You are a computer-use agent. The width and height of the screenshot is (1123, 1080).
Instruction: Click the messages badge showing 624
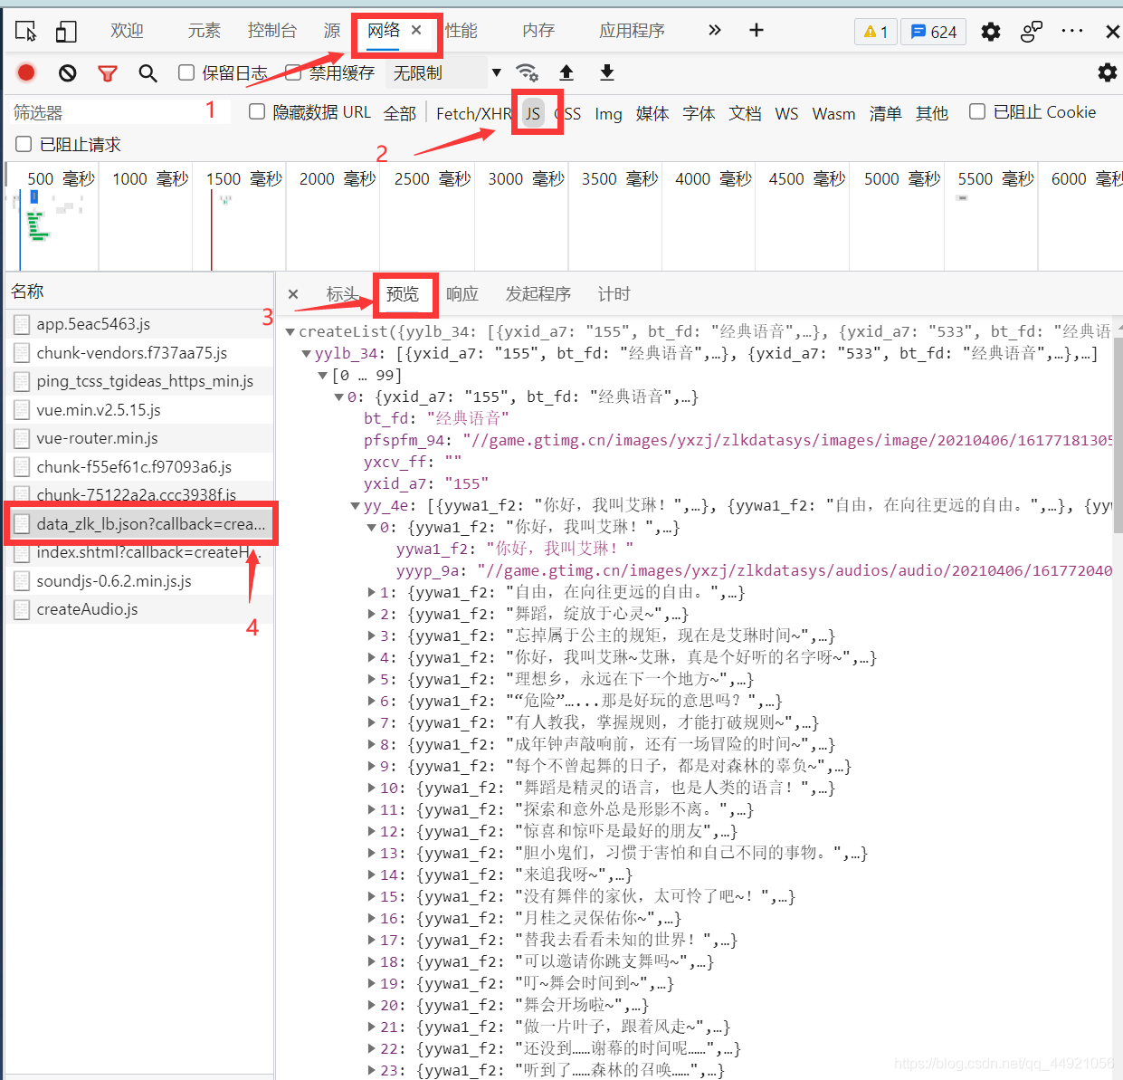coord(933,32)
